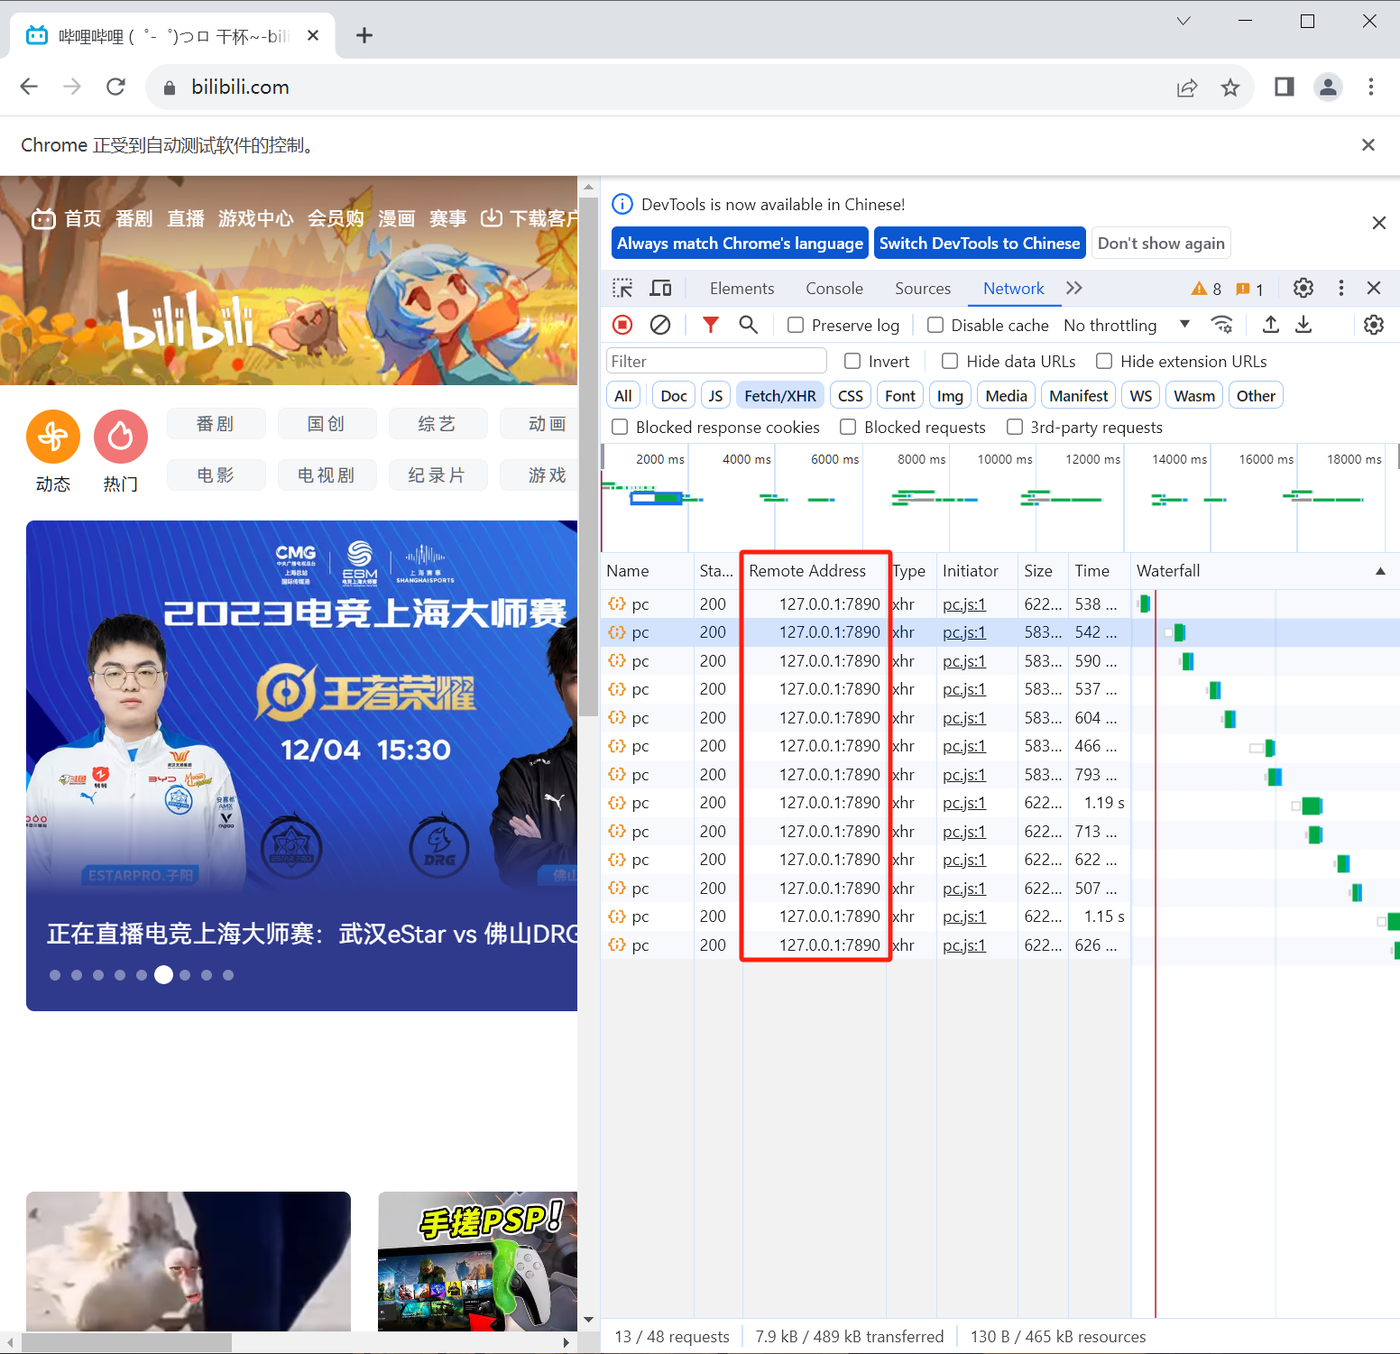The width and height of the screenshot is (1400, 1354).
Task: Export HAR file with download arrow
Action: [1303, 325]
